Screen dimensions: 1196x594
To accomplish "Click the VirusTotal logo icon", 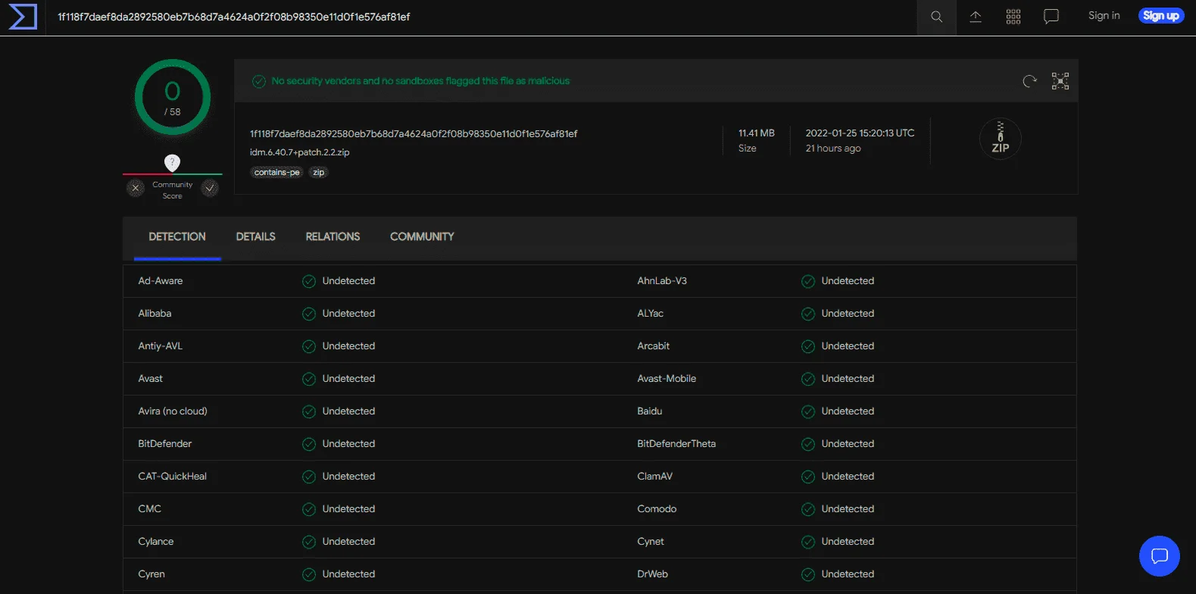I will coord(23,17).
